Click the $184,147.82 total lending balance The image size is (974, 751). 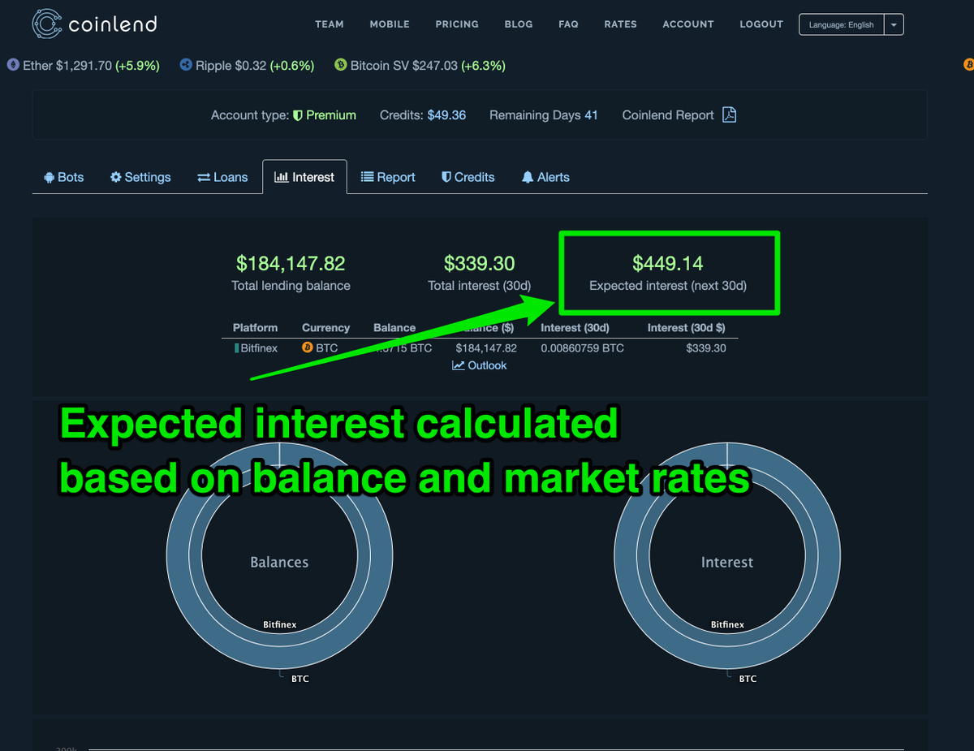pos(291,263)
